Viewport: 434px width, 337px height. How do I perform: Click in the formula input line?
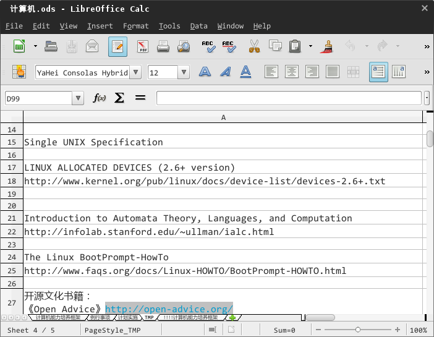pyautogui.click(x=288, y=98)
